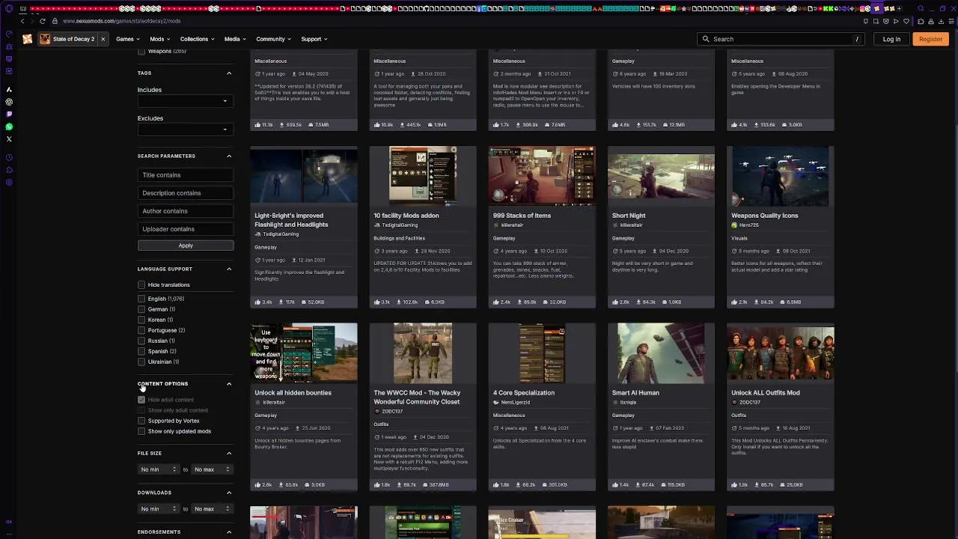
Task: Check the Korean language filter
Action: tap(141, 320)
